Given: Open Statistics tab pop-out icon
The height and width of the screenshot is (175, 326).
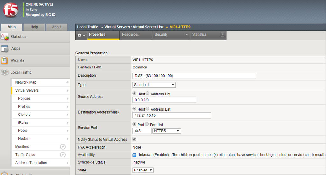Looking at the screenshot, I should click(223, 34).
